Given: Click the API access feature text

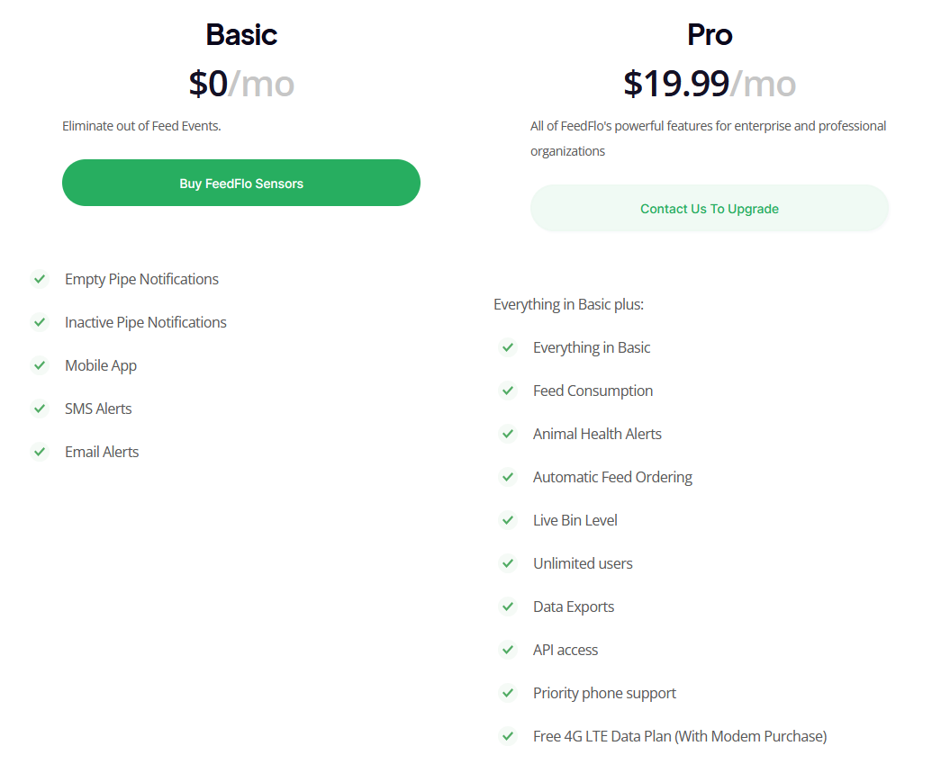Looking at the screenshot, I should tap(566, 650).
